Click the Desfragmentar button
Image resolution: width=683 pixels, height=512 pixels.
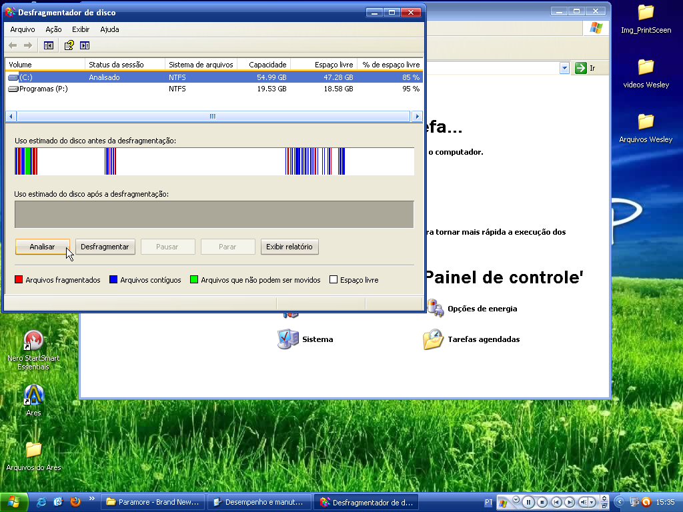tap(105, 247)
